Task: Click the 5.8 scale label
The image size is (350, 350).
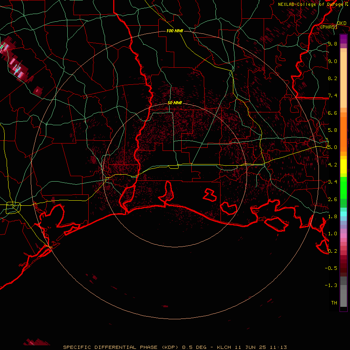Action: [x=332, y=130]
